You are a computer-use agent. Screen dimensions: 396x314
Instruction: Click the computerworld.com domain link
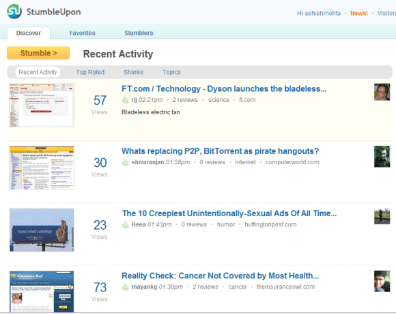click(292, 162)
